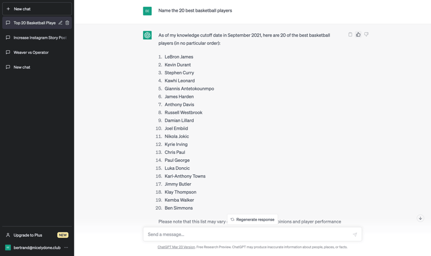Screen dimensions: 431x256
Task: Click the BE user avatar beside the prompt
Action: coord(147,11)
